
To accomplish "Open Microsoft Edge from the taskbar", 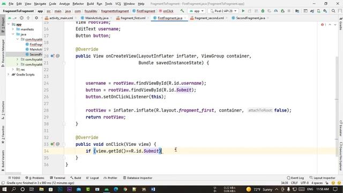I will coord(116,189).
